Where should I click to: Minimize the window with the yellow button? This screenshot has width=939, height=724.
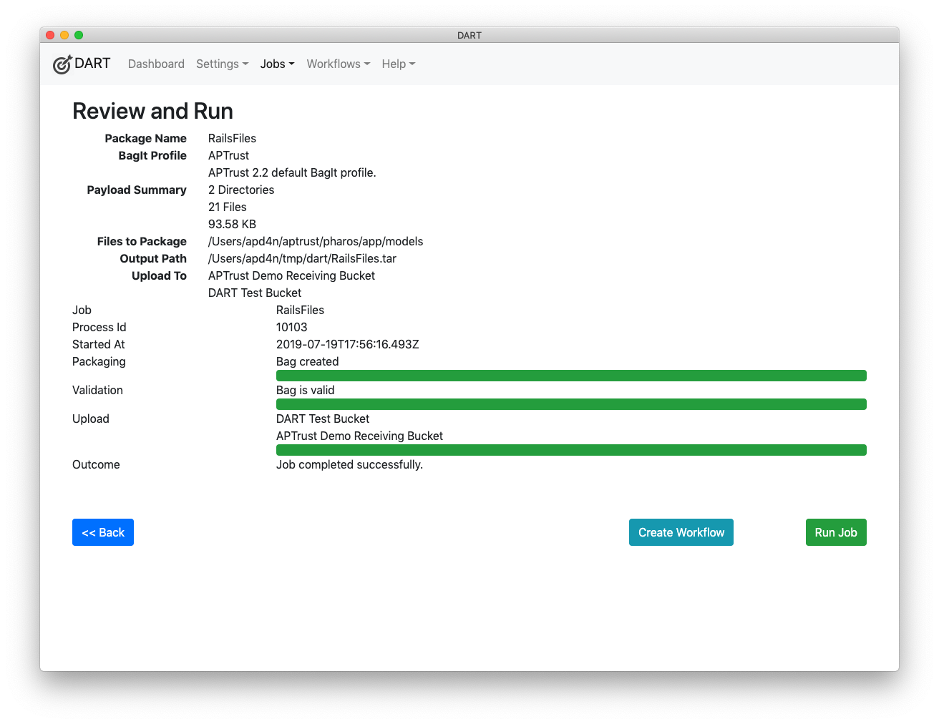64,34
